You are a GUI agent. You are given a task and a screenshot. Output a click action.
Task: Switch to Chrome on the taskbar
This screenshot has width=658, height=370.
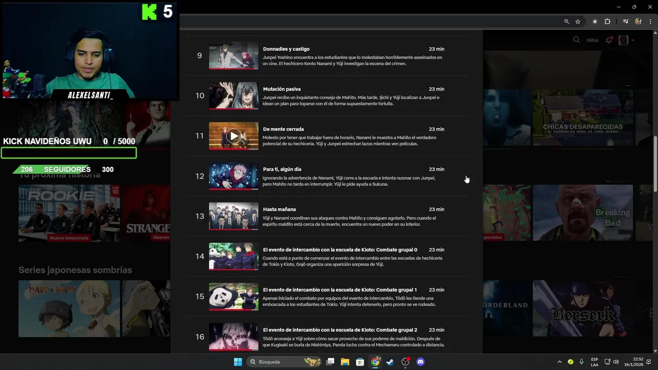tap(375, 362)
